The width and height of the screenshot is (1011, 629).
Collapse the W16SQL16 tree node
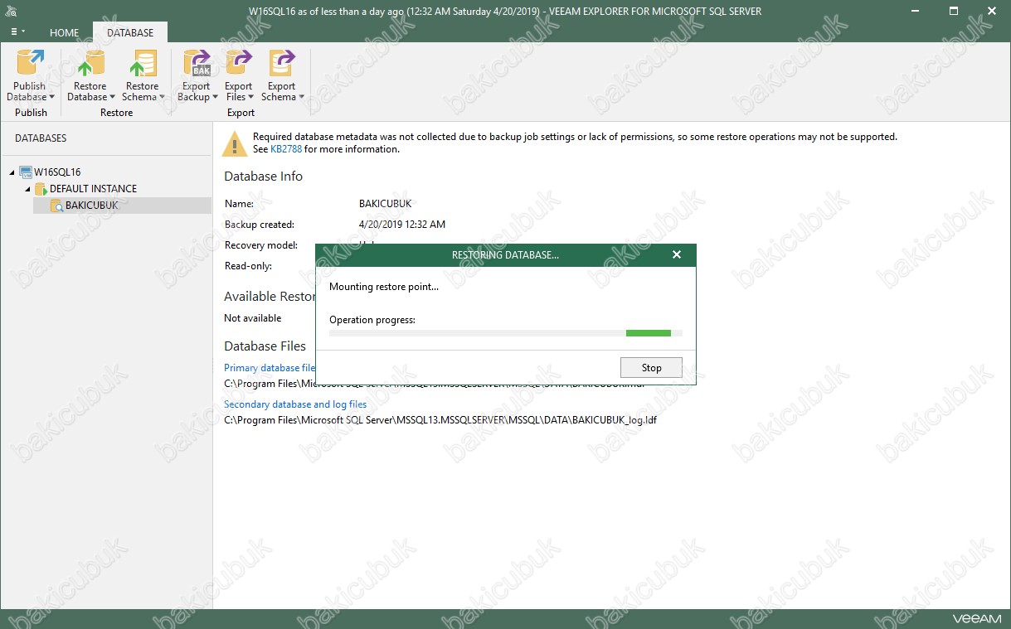12,172
